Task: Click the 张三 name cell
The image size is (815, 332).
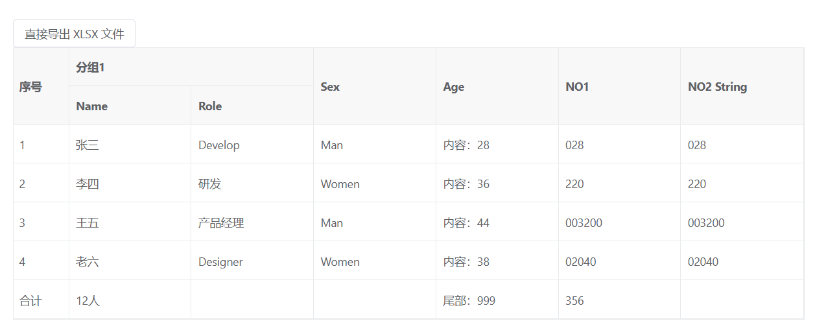Action: (x=88, y=145)
